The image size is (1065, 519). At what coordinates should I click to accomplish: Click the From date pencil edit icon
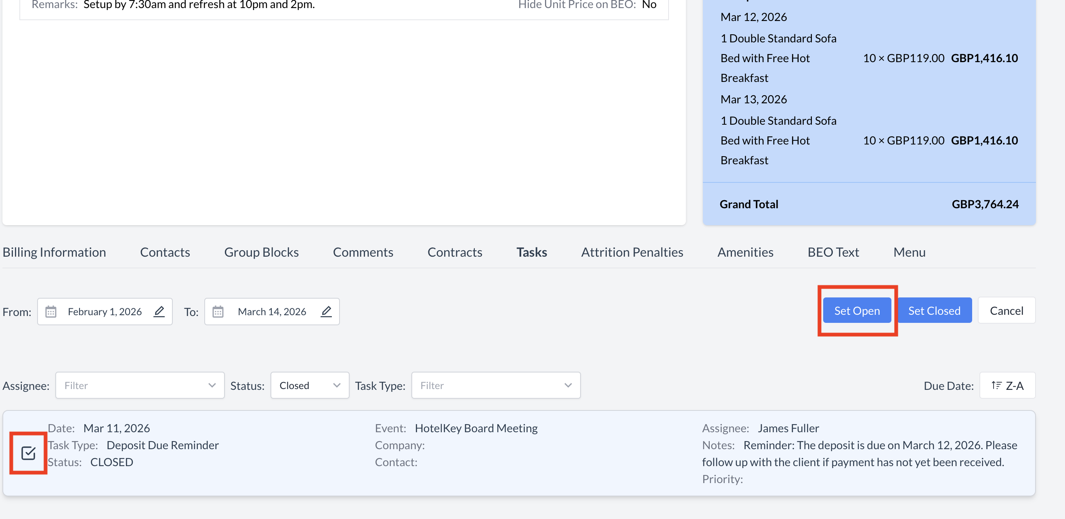(159, 312)
